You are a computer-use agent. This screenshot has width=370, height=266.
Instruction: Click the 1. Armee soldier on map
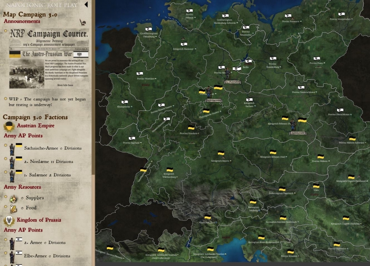pos(228,73)
